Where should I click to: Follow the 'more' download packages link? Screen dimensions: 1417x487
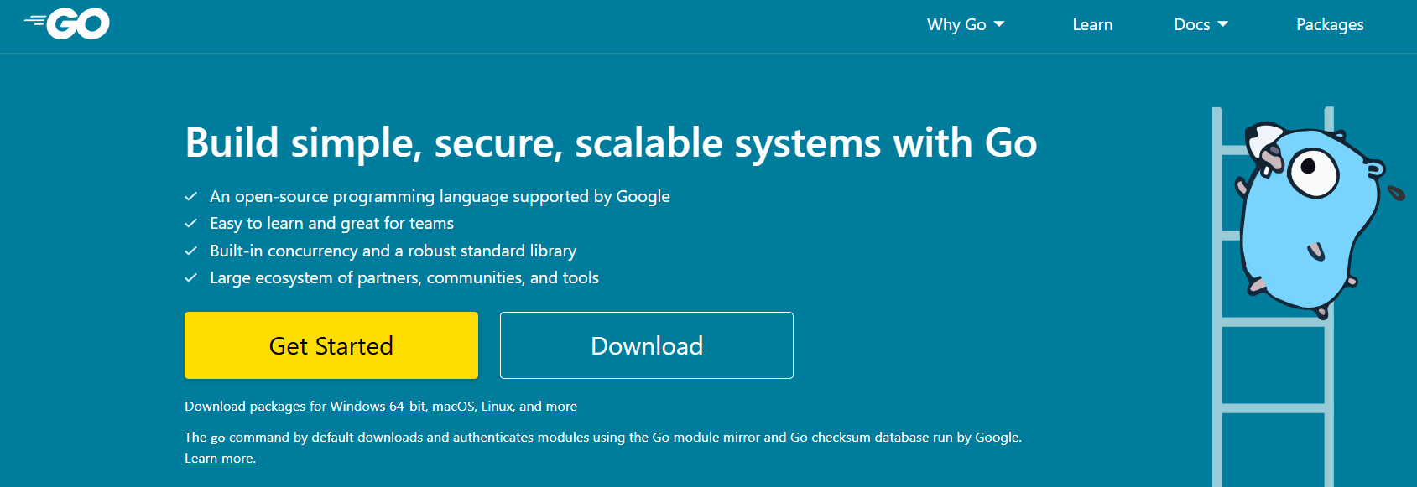(x=561, y=407)
